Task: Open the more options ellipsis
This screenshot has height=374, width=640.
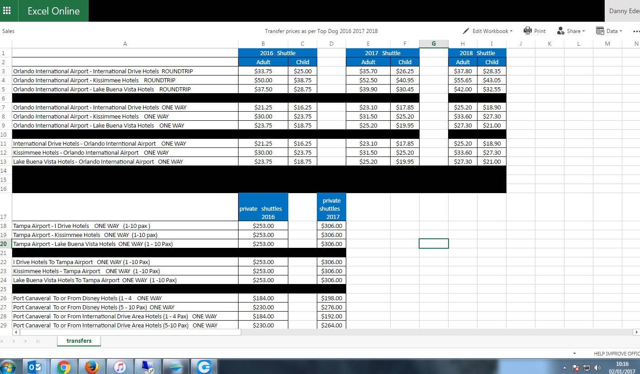Action: pos(636,31)
